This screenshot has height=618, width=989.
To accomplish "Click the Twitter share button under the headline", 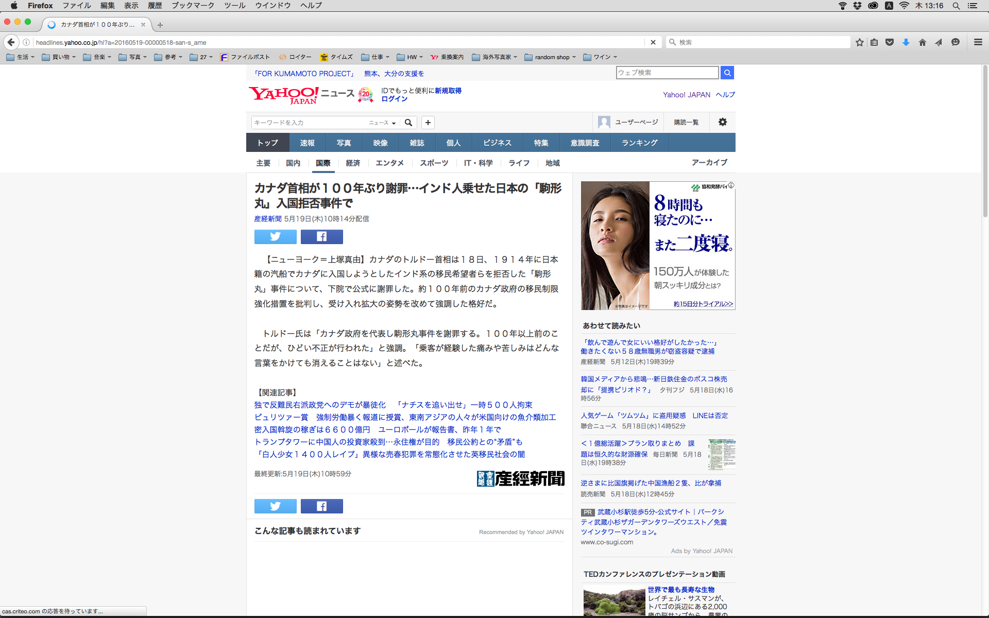I will (x=275, y=236).
